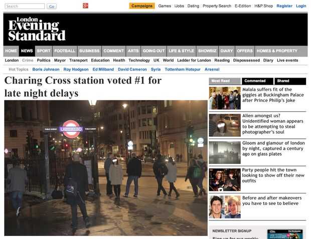Click the Login link
The image size is (311, 239).
point(301,6)
